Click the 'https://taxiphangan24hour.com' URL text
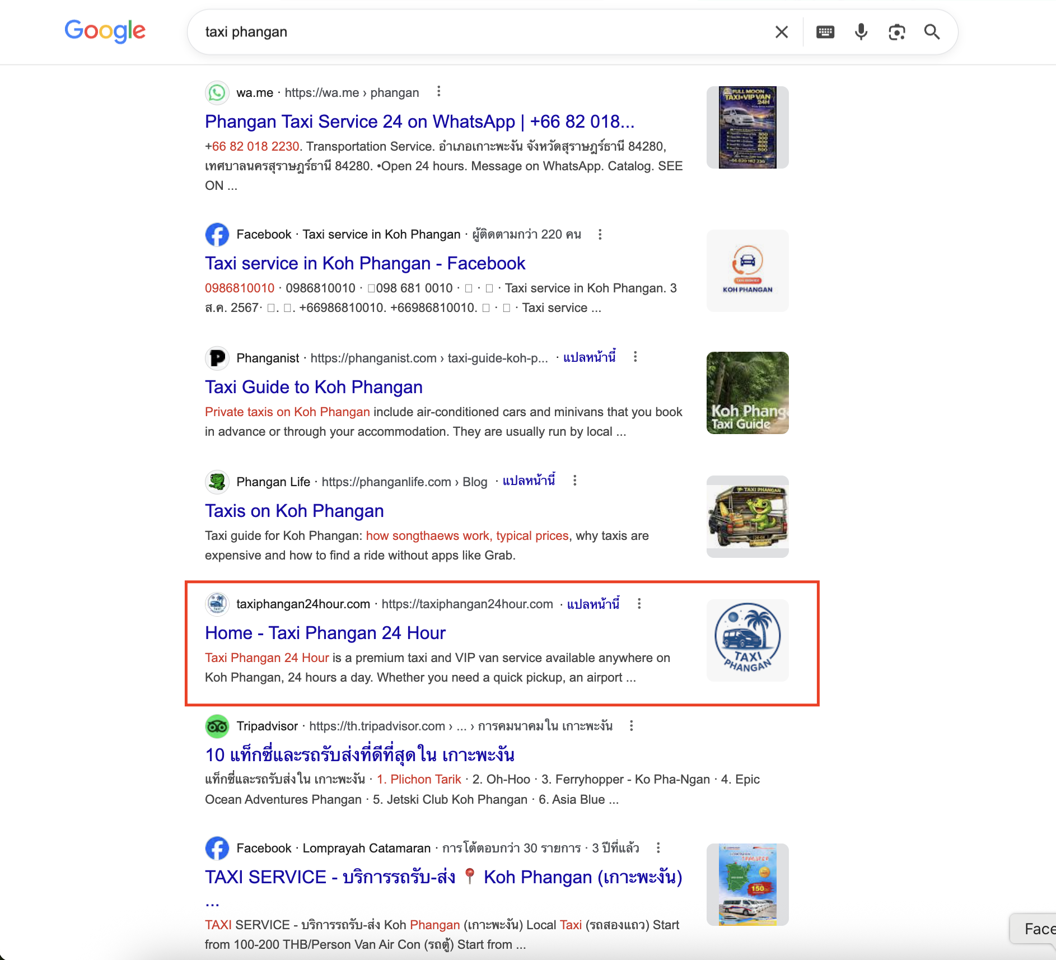1056x960 pixels. (x=467, y=604)
